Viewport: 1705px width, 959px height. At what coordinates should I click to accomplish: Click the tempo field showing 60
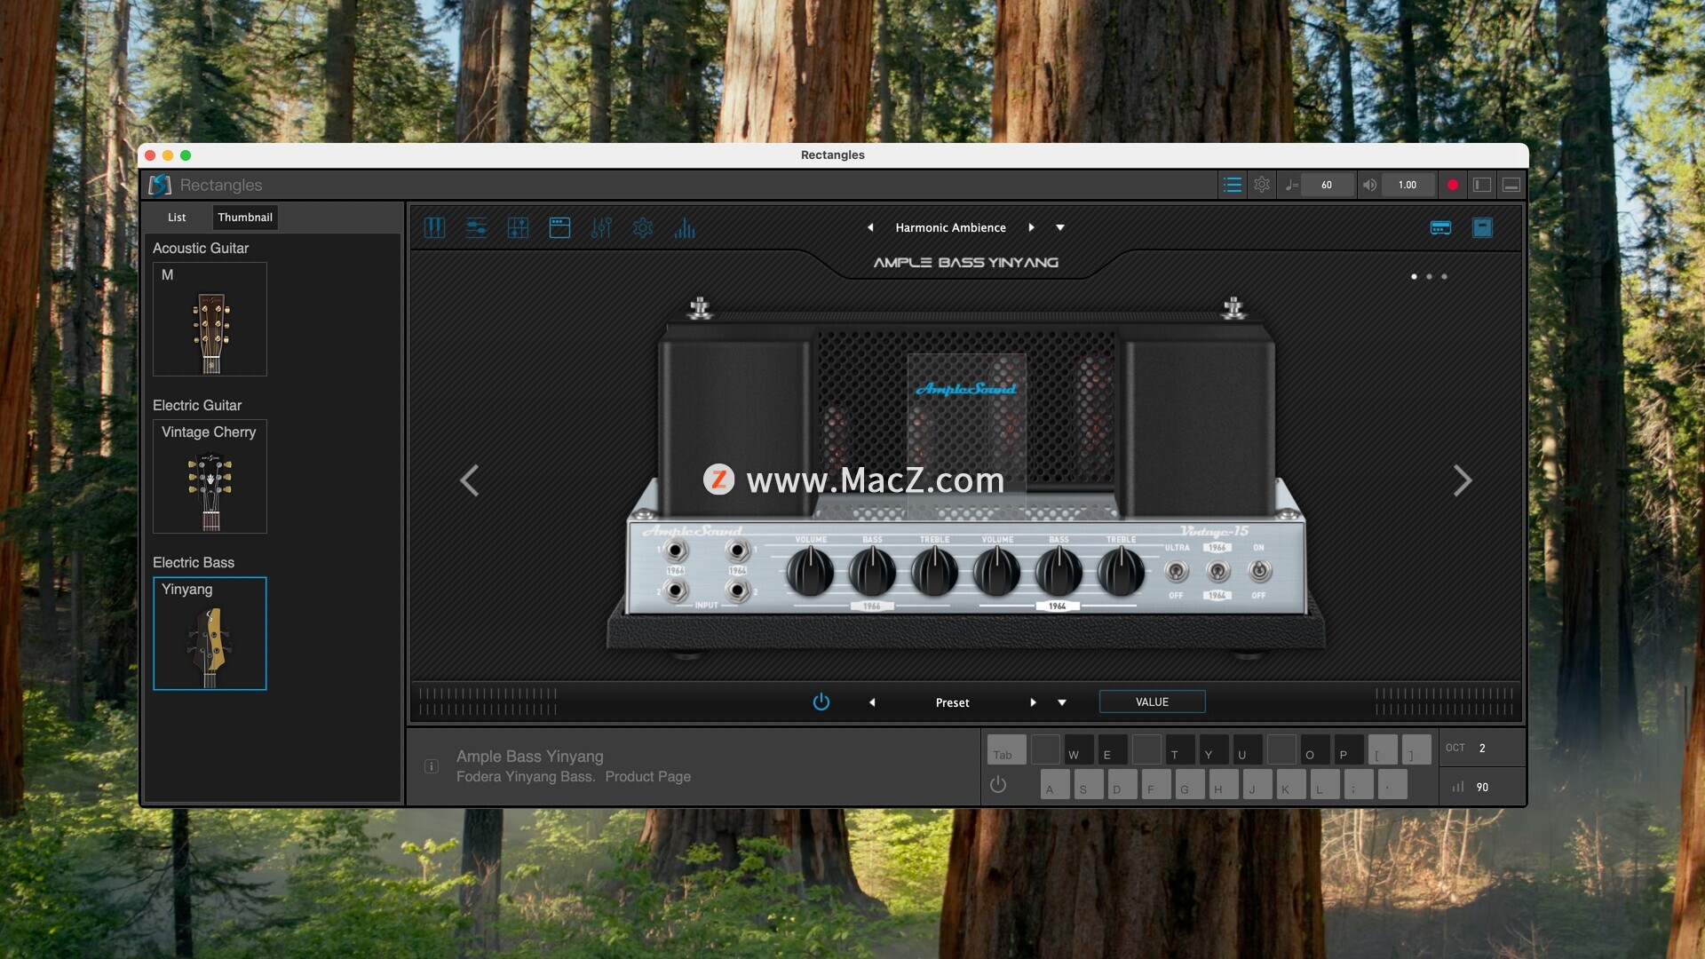[1328, 185]
